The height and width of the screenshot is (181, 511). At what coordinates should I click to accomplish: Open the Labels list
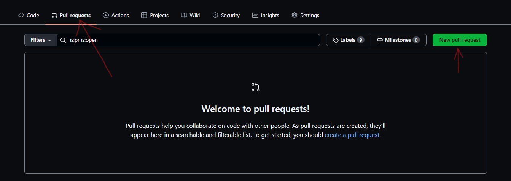point(348,40)
